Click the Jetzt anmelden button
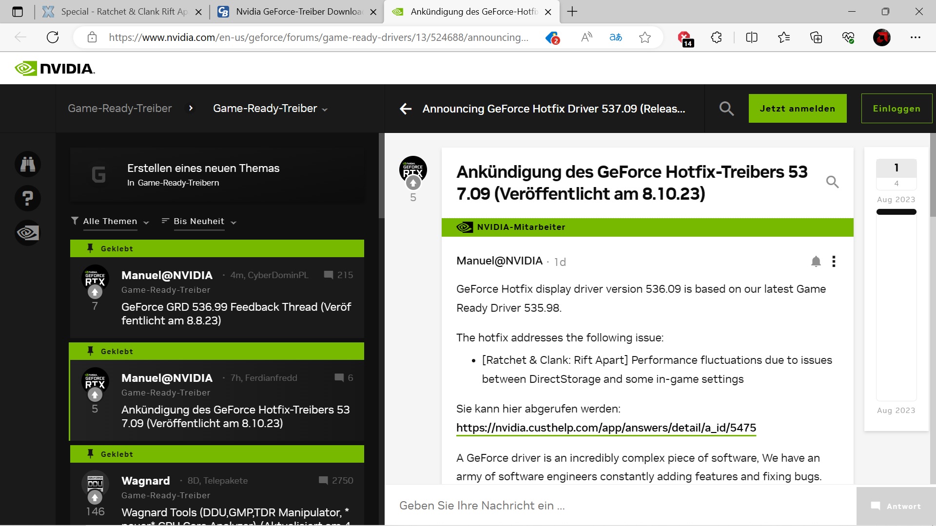Image resolution: width=936 pixels, height=526 pixels. (x=797, y=109)
